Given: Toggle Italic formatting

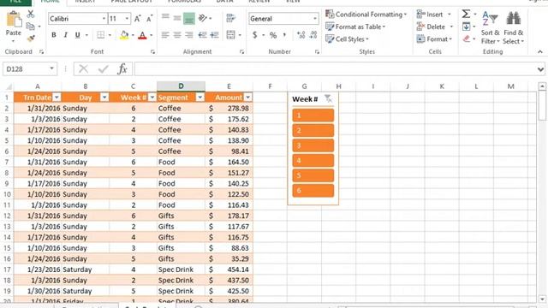Looking at the screenshot, I should 65,35.
